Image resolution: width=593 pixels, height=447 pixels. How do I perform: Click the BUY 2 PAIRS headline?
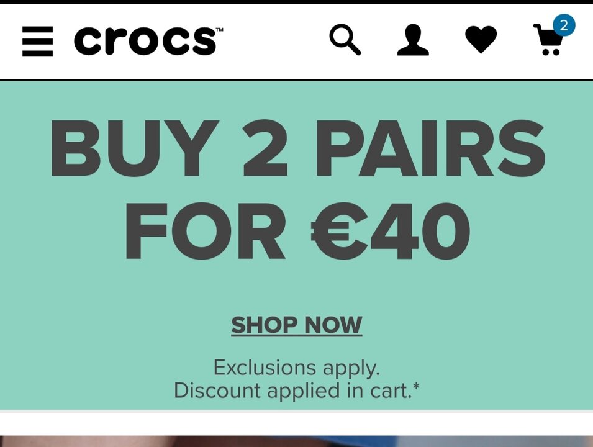click(x=297, y=148)
